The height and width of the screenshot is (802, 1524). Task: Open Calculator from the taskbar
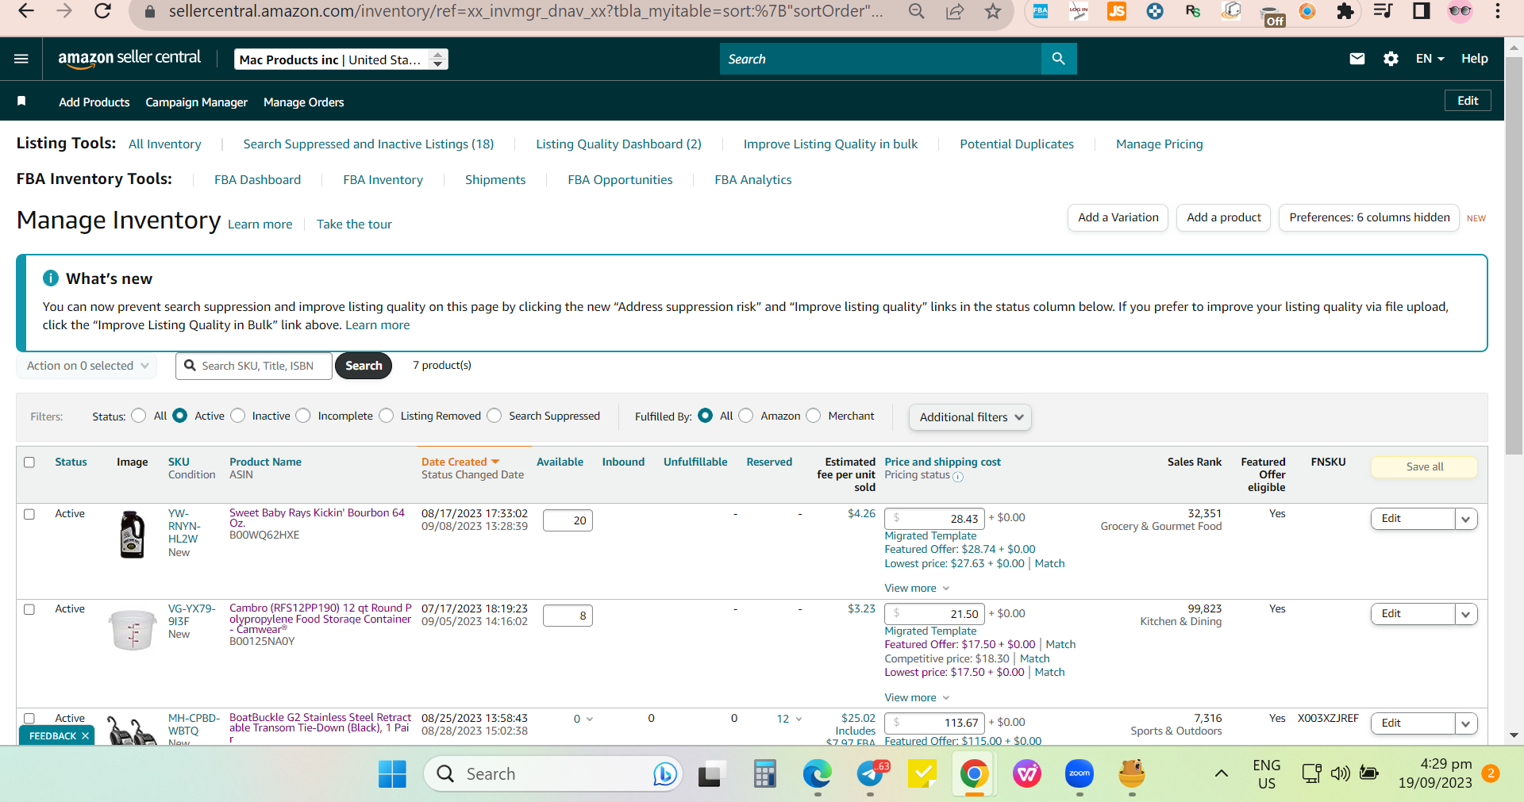point(764,773)
